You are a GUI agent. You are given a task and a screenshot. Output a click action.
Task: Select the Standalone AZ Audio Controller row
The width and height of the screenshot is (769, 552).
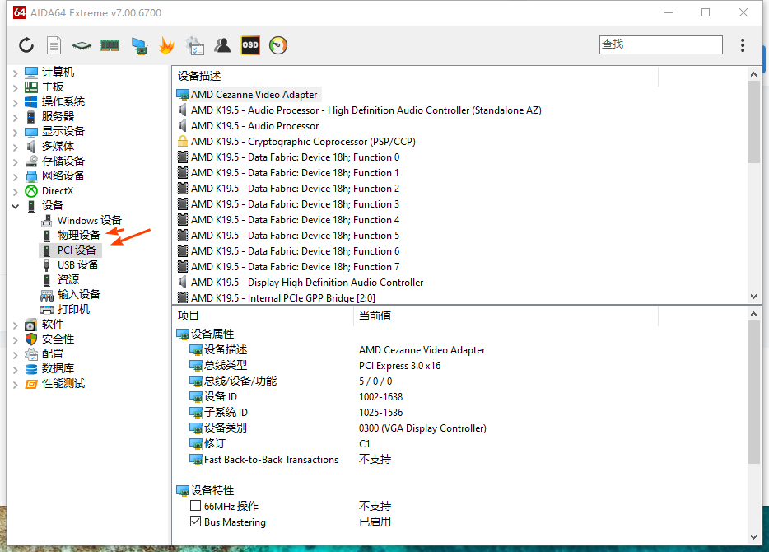point(366,110)
